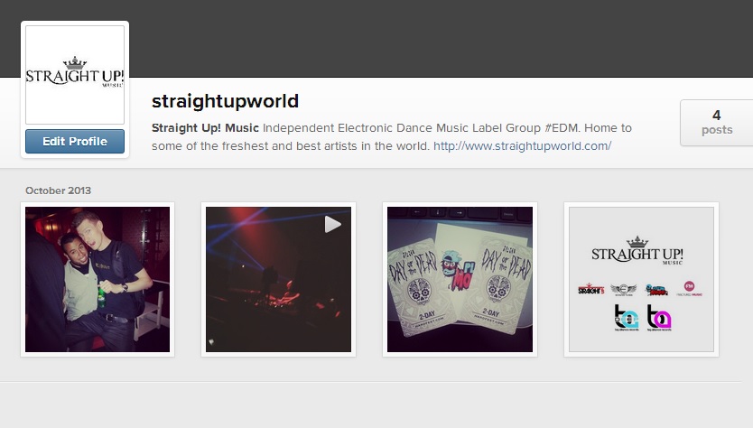Open the dark stage lights video post
Screen dimensions: 753x428
[x=278, y=280]
